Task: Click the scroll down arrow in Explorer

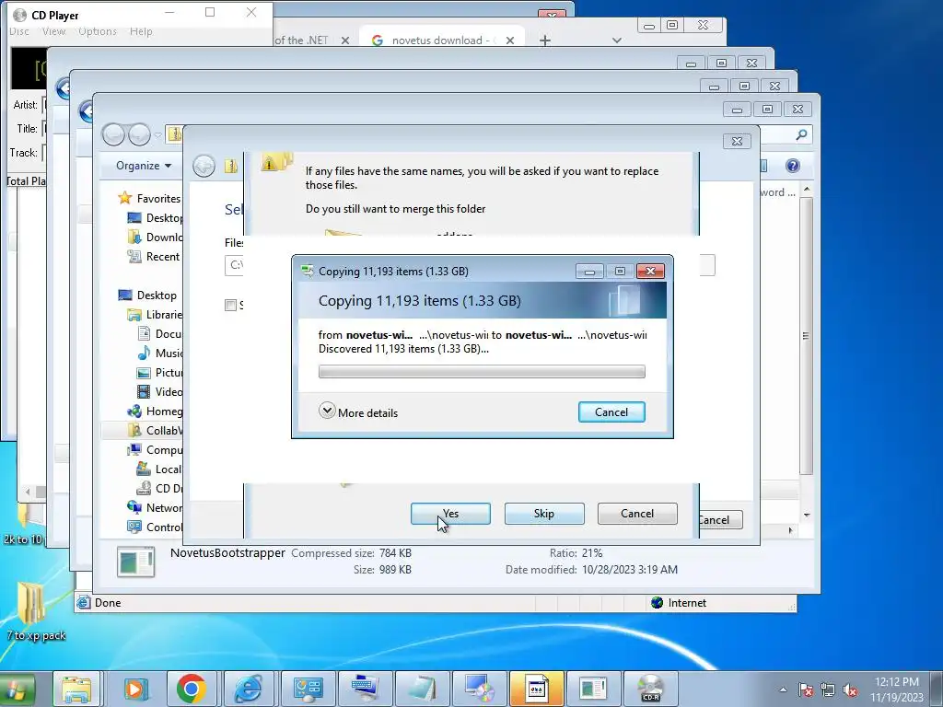Action: click(807, 516)
